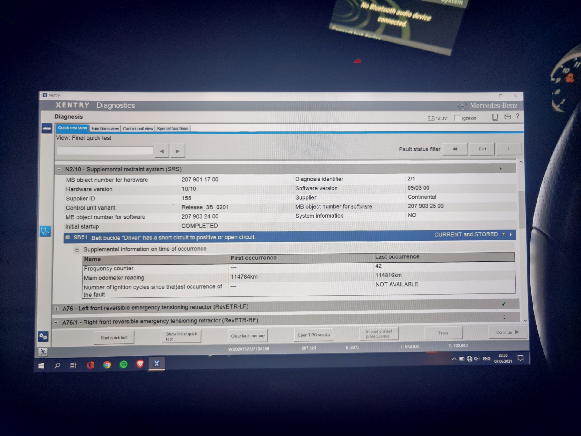Open Spotify from the taskbar
The width and height of the screenshot is (581, 436).
(124, 364)
